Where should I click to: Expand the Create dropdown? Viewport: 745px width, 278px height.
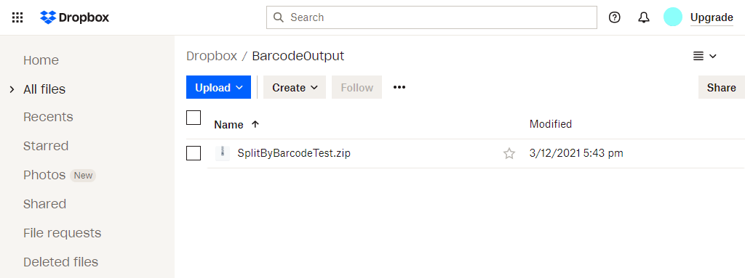coord(295,87)
